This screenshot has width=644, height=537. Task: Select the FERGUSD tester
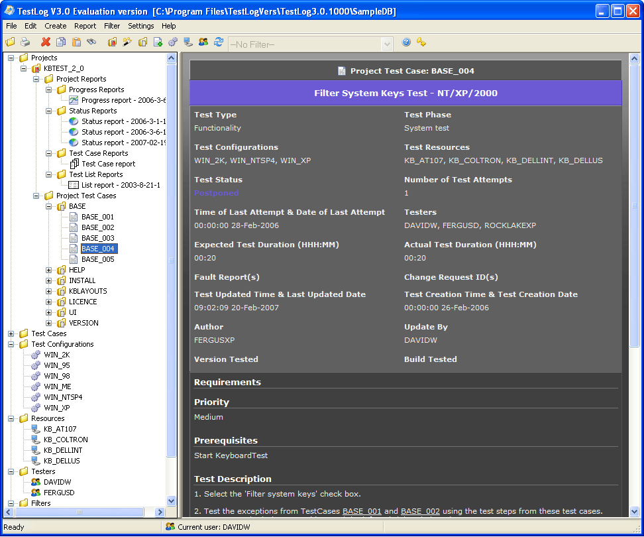coord(59,493)
